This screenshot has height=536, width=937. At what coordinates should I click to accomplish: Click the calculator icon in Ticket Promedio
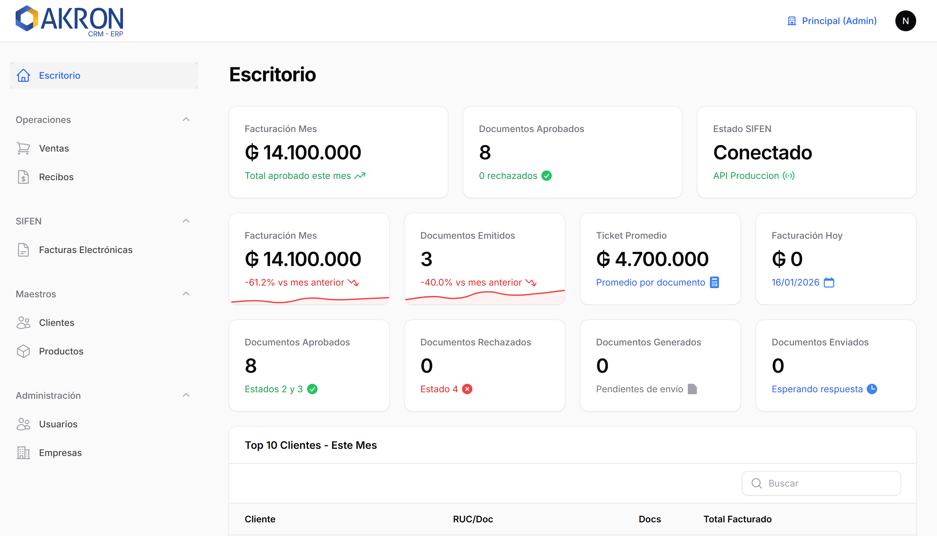714,282
